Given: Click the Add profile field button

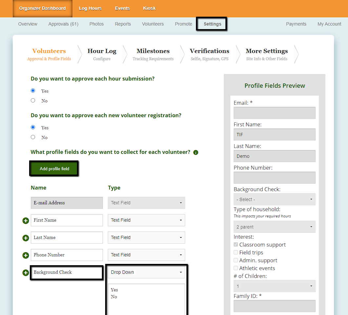Looking at the screenshot, I should coord(54,169).
